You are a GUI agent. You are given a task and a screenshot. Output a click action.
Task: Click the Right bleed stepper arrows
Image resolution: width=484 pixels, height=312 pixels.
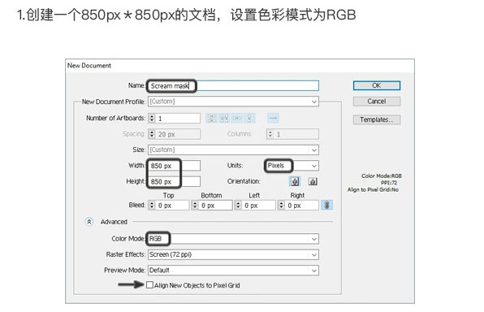pos(281,205)
